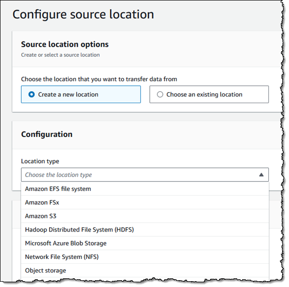289x287 pixels.
Task: Collapse the dropdown using the triangle arrow
Action: (x=261, y=175)
